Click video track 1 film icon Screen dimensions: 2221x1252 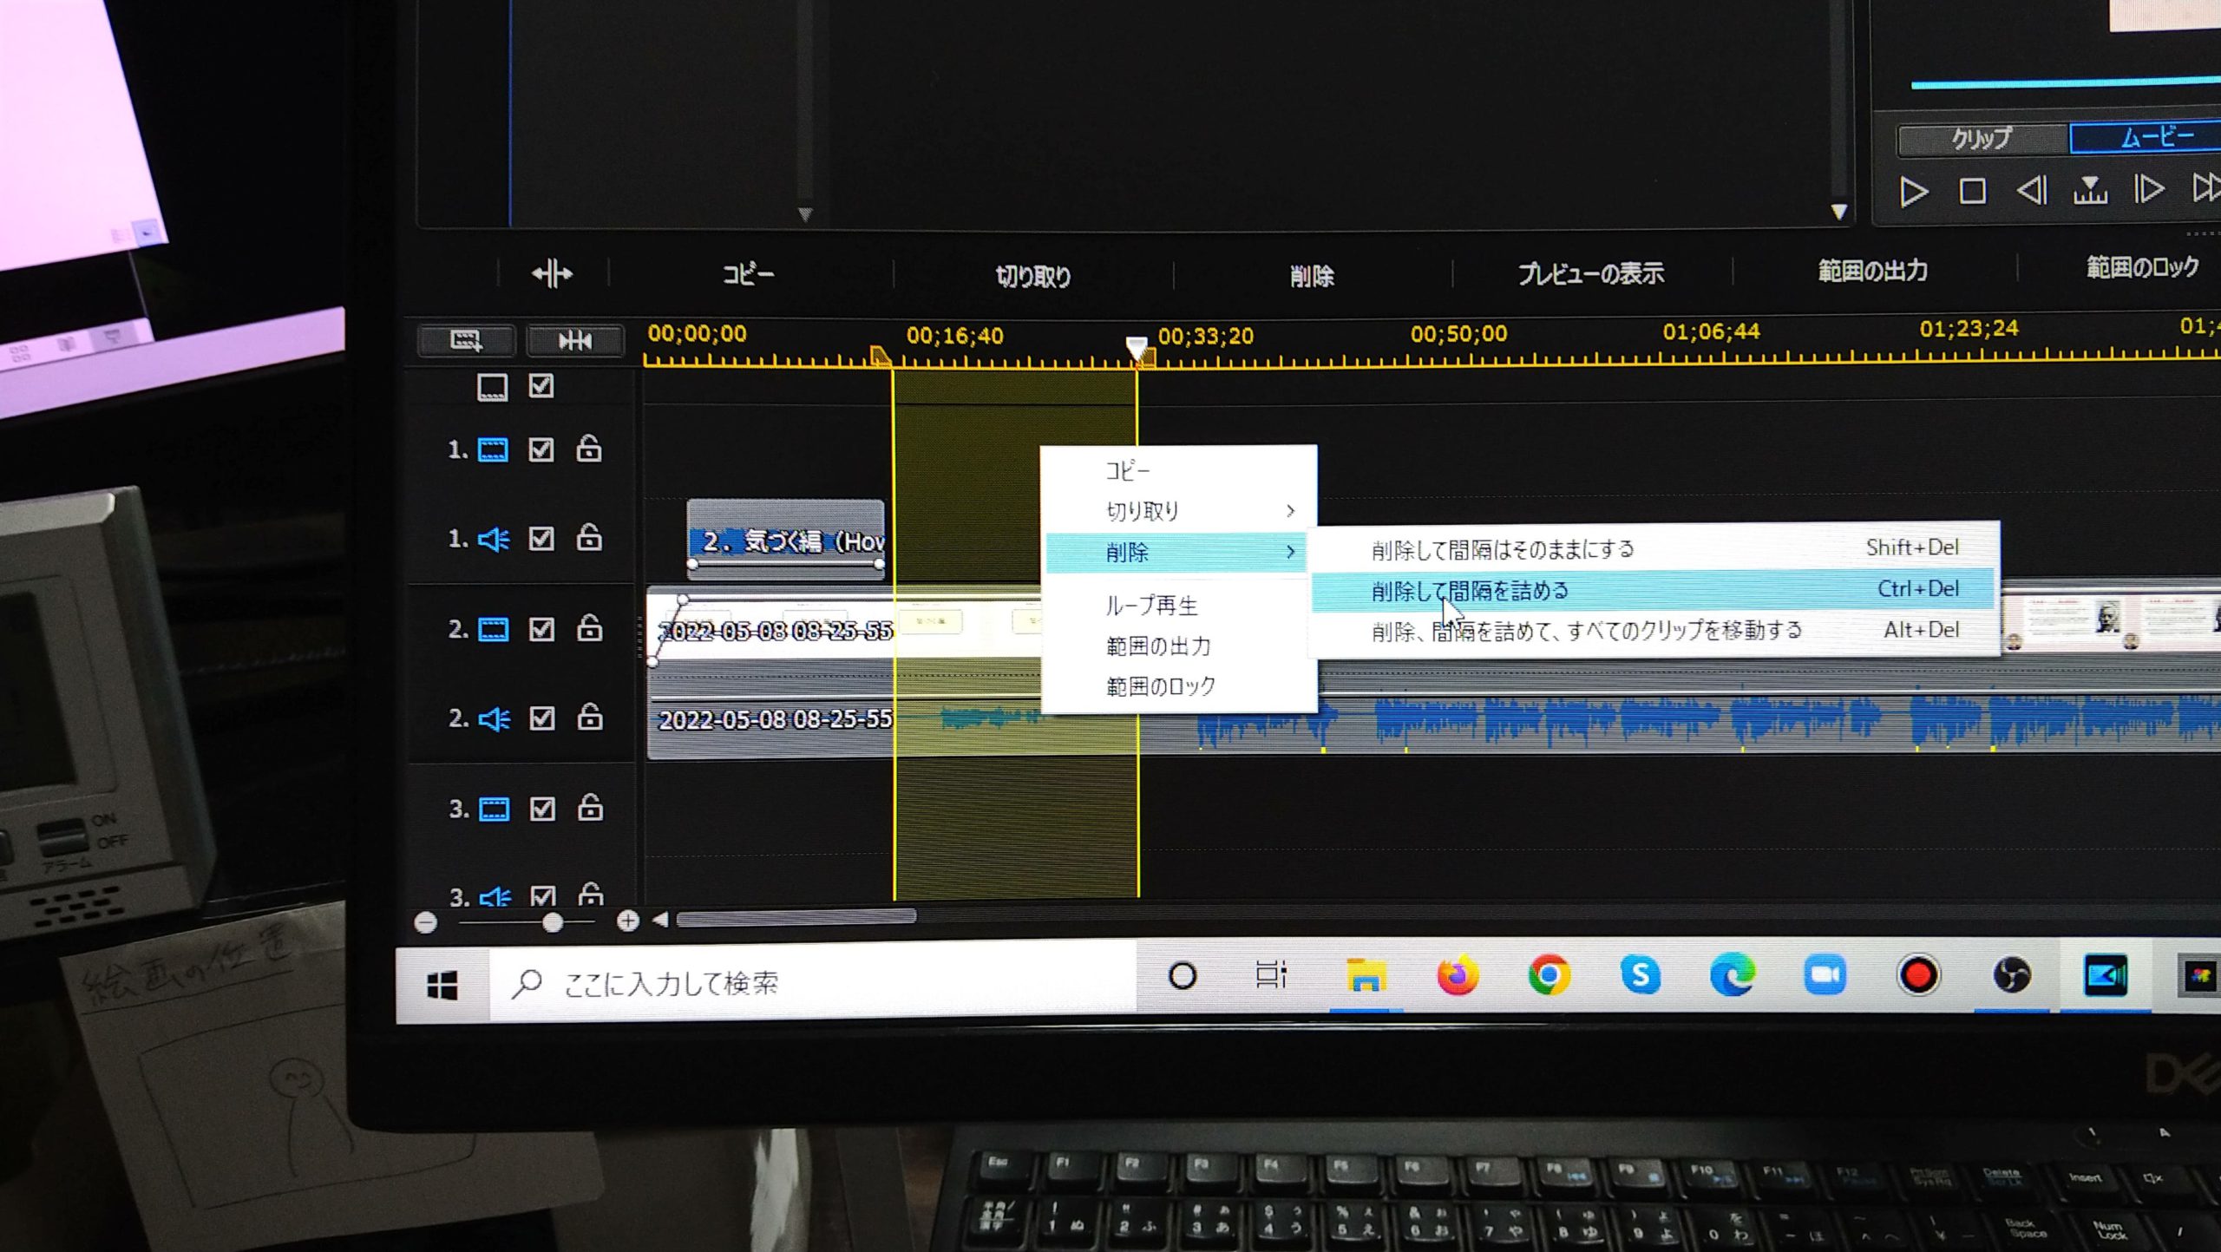pos(493,450)
